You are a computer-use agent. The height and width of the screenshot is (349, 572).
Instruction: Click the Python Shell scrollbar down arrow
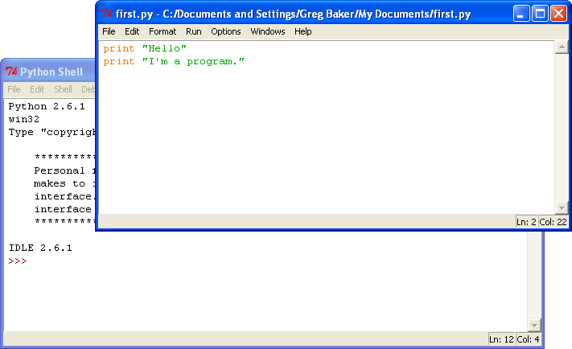pos(534,325)
